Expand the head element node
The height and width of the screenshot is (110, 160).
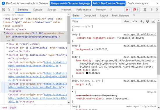pos(4,29)
